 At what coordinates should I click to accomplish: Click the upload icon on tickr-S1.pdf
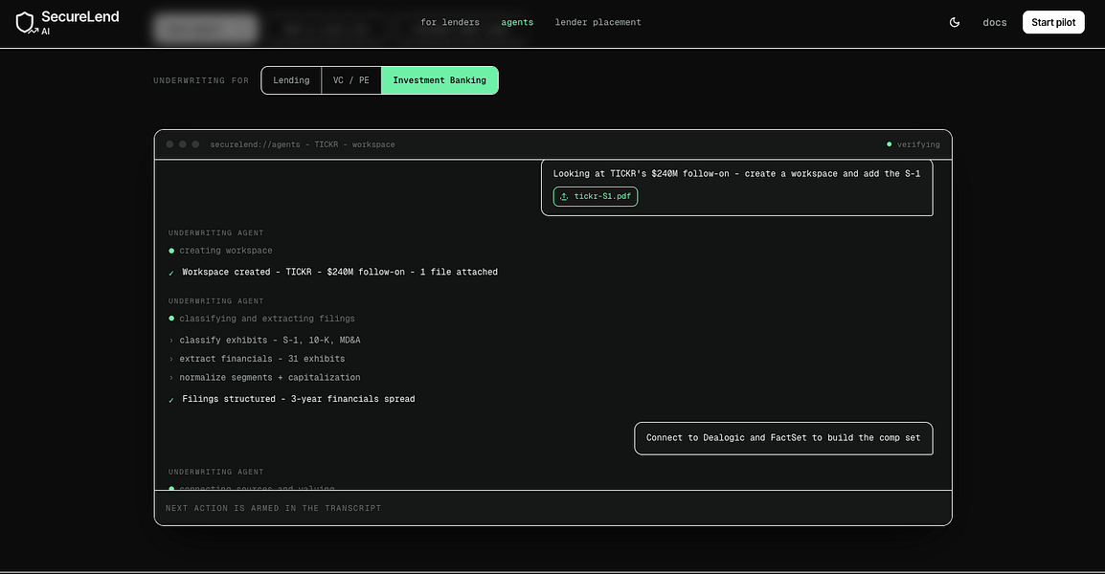(x=564, y=196)
